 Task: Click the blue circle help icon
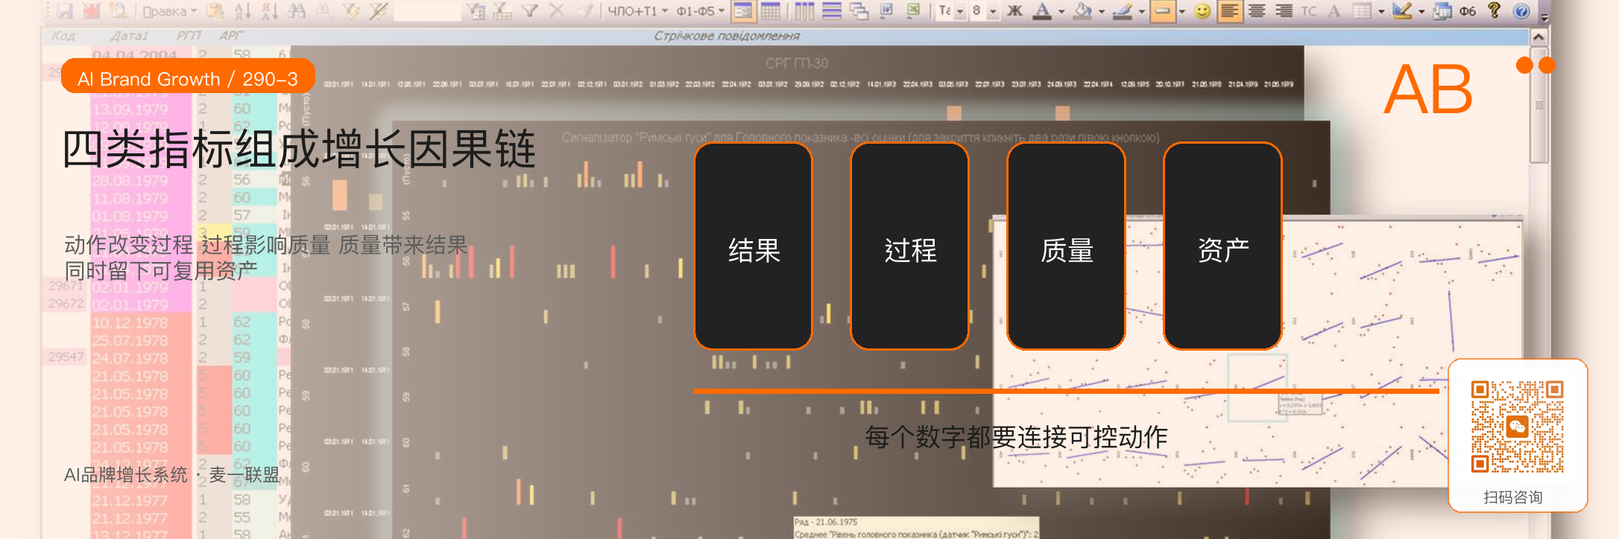[x=1521, y=11]
